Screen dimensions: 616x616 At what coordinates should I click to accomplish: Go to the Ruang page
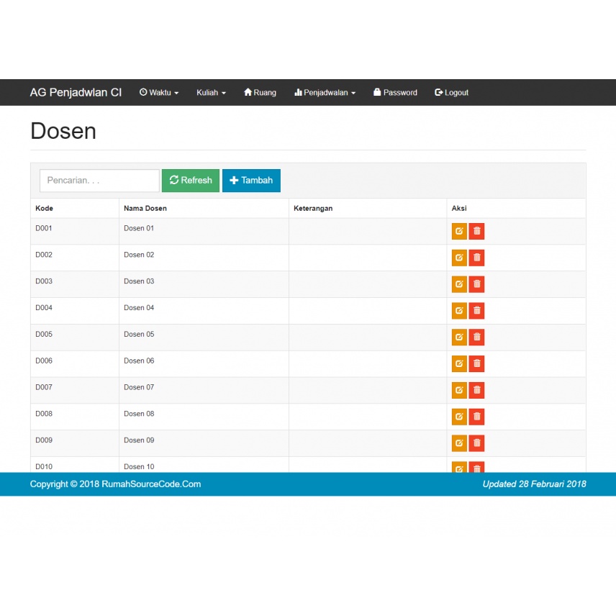pos(260,93)
